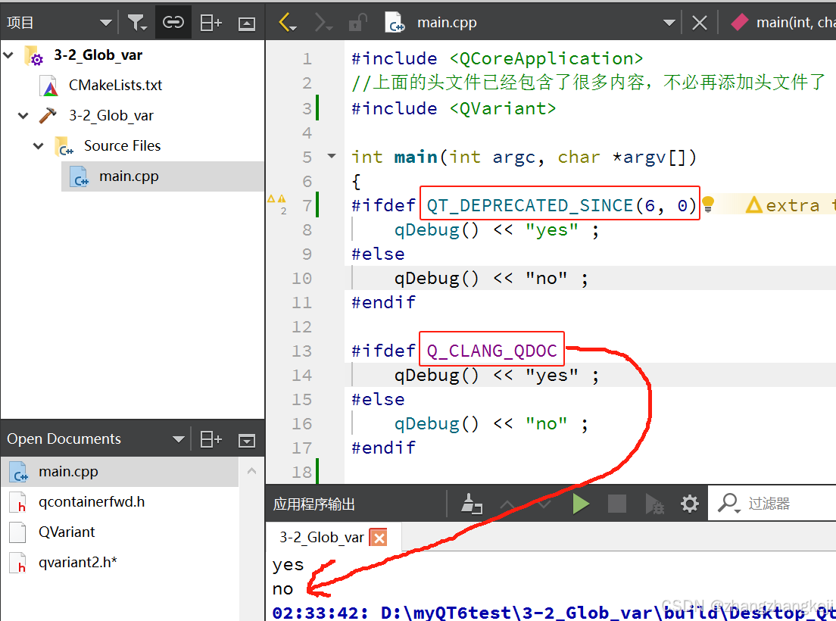Open the open-documents dropdown for main.cpp
836x621 pixels.
[x=669, y=23]
